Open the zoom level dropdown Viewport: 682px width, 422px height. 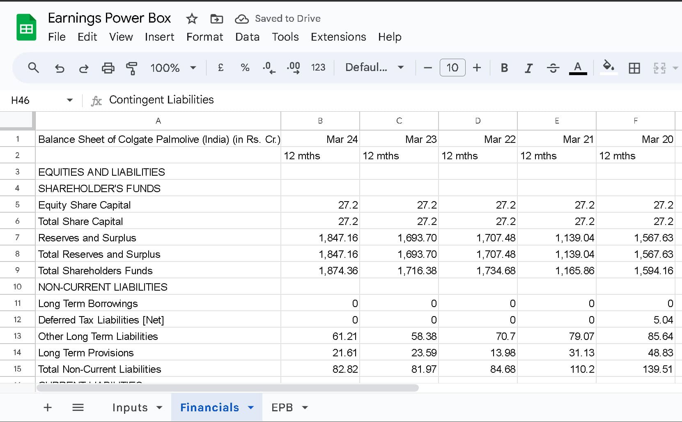173,68
